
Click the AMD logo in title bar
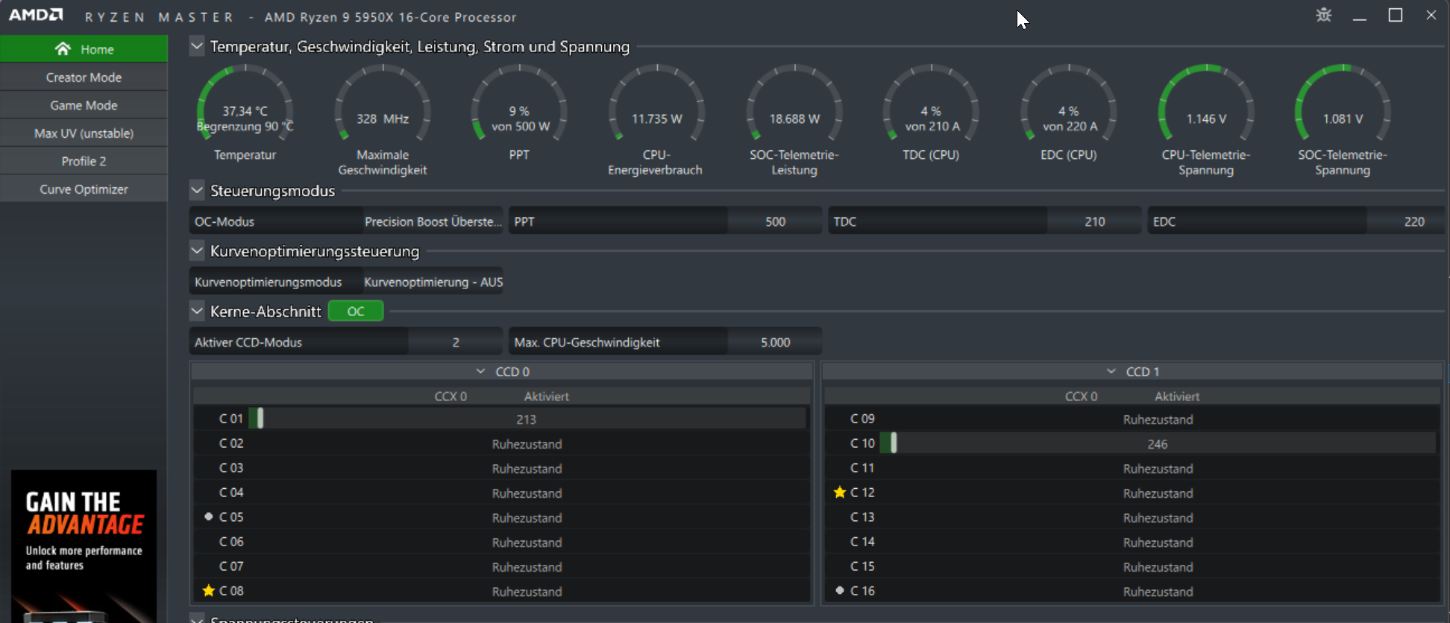(36, 15)
